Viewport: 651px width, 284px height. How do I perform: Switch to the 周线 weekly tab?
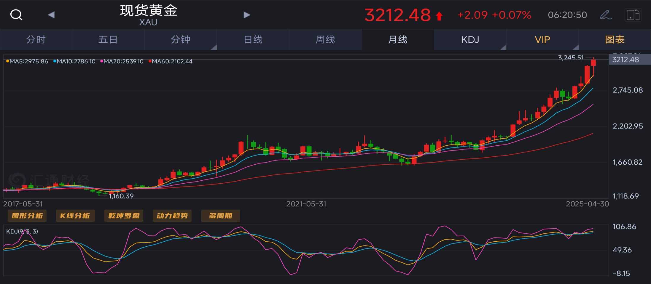tap(325, 40)
